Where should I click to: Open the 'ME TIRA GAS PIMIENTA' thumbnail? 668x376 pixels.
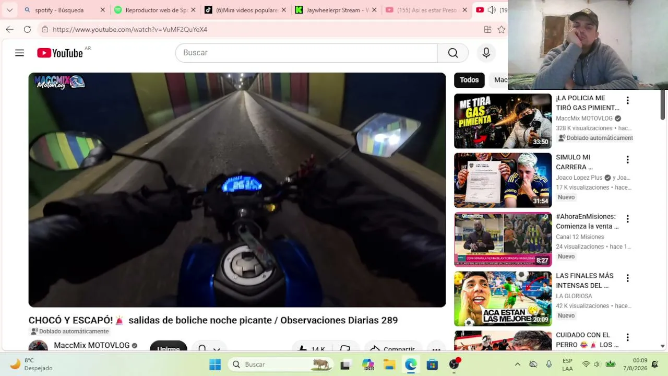[503, 121]
